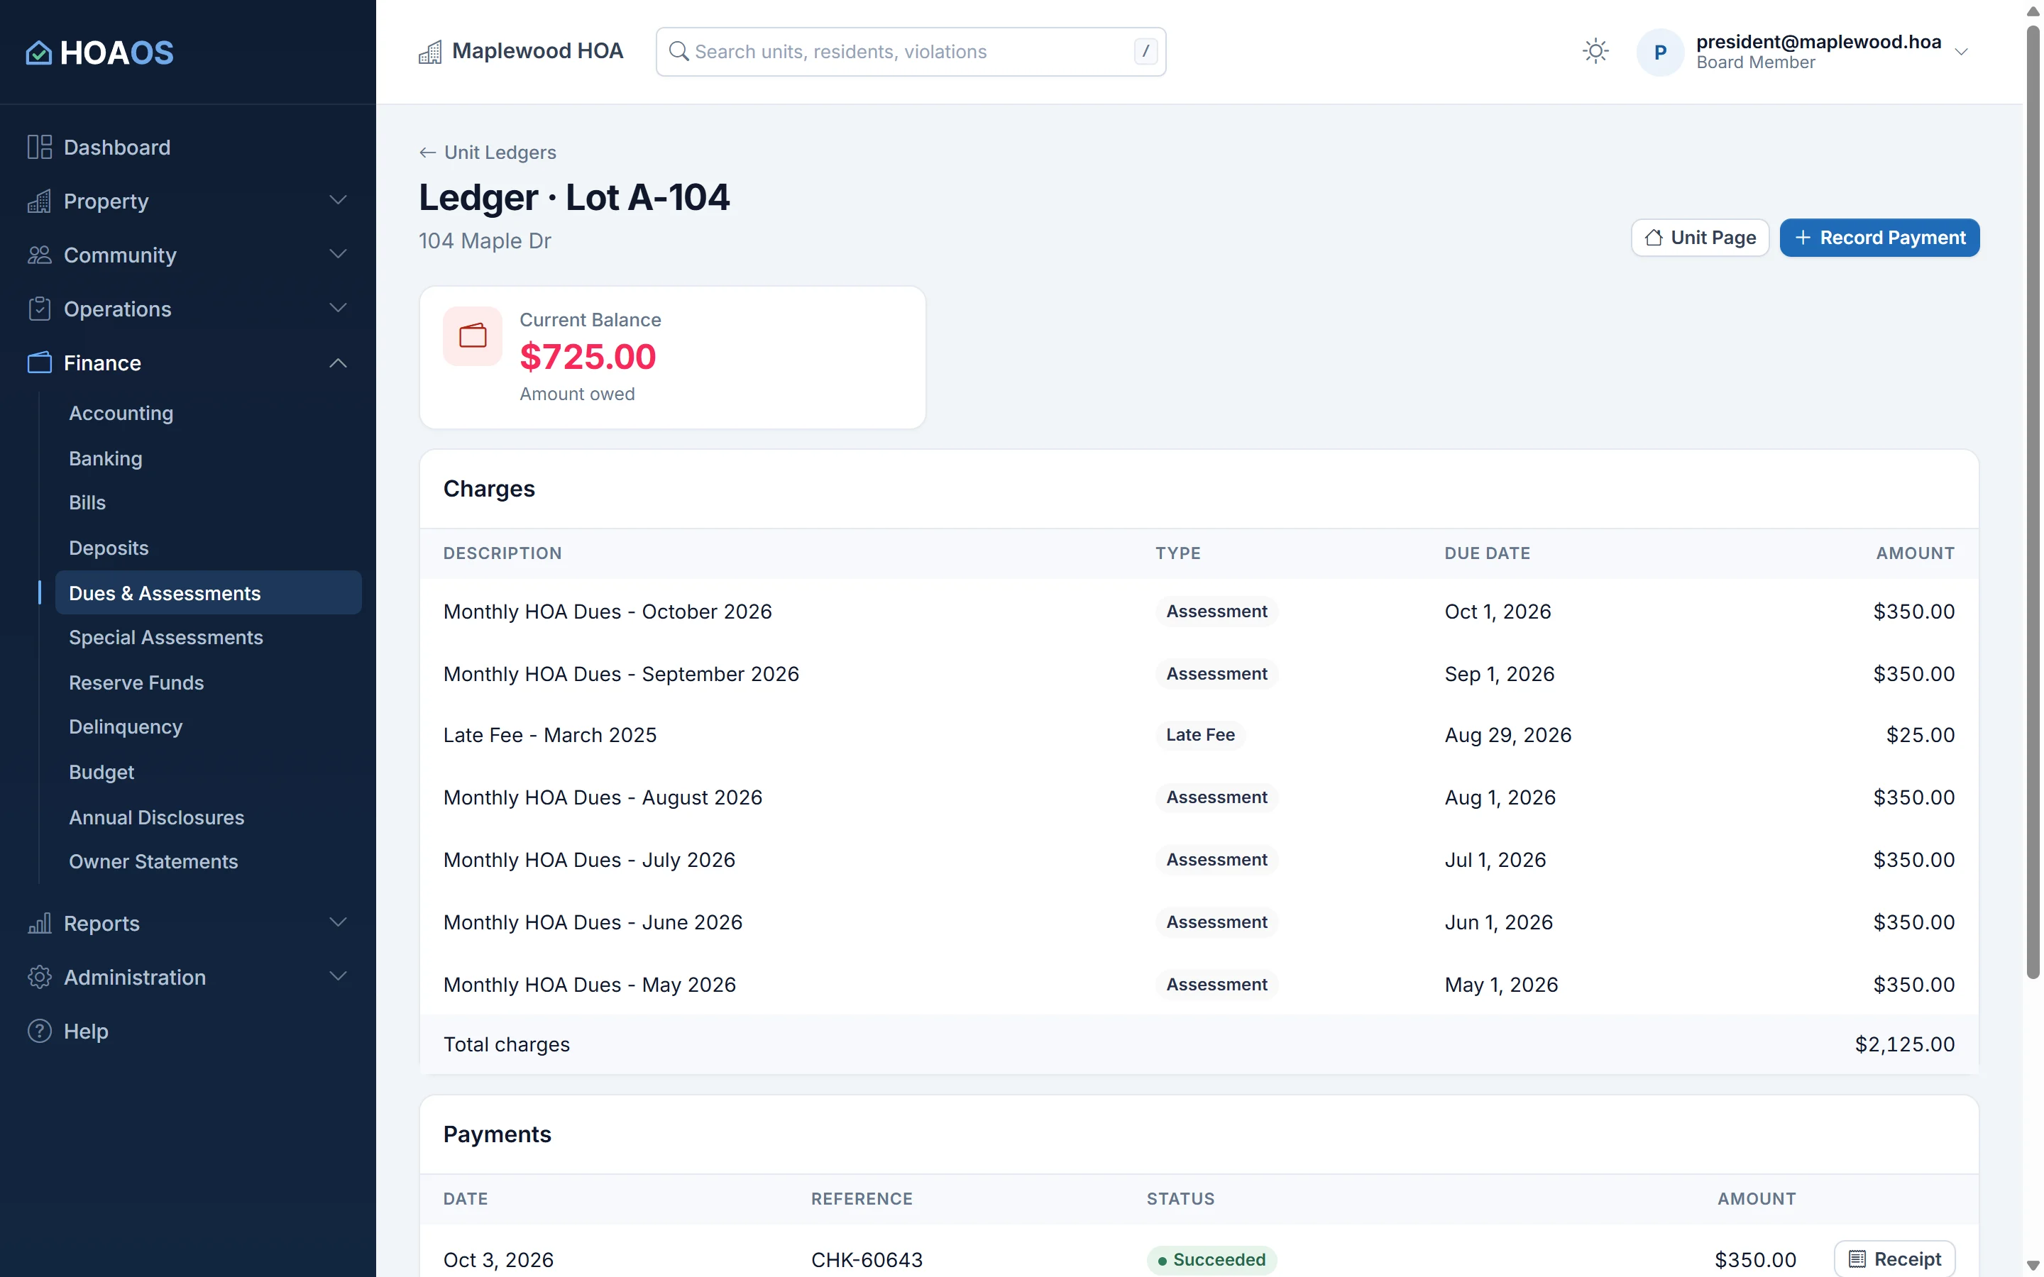Click the Maplewood HOA building icon
Viewport: 2044px width, 1277px height.
430,52
